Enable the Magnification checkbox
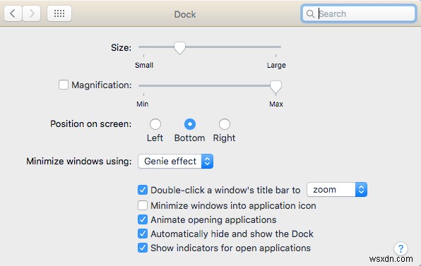The height and width of the screenshot is (266, 421). click(x=64, y=85)
